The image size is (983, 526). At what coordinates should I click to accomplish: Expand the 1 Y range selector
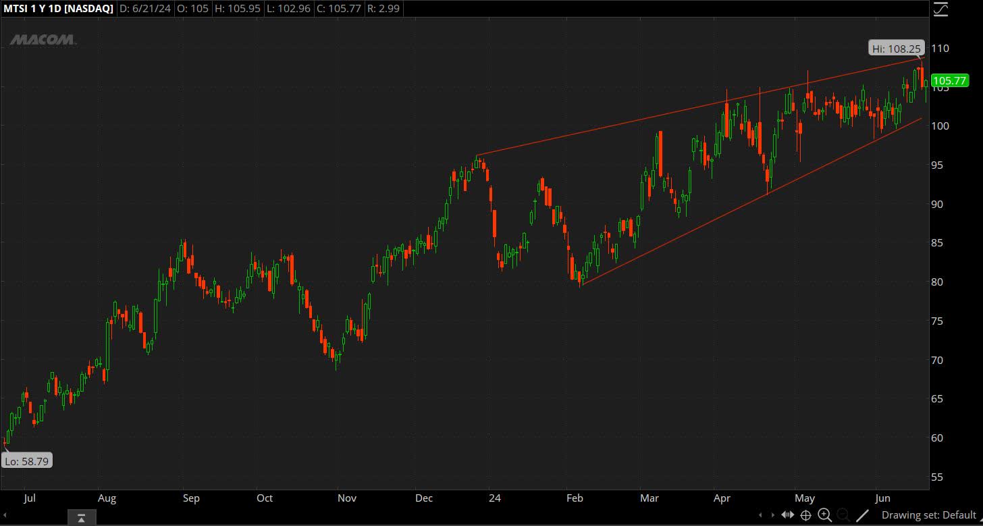(37, 9)
